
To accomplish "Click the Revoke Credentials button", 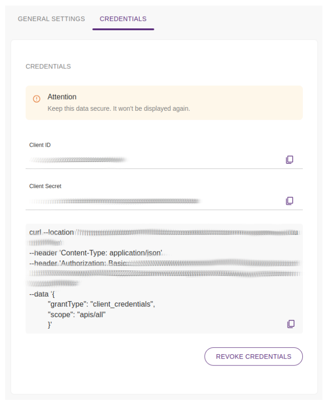I will [x=253, y=356].
